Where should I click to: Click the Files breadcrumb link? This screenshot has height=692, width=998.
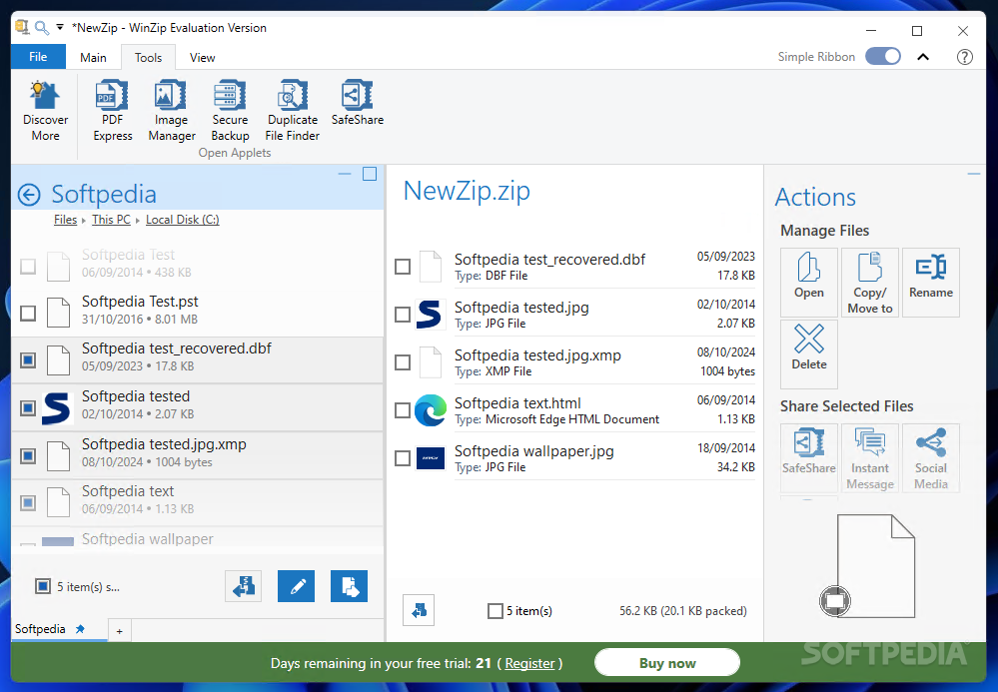tap(66, 220)
